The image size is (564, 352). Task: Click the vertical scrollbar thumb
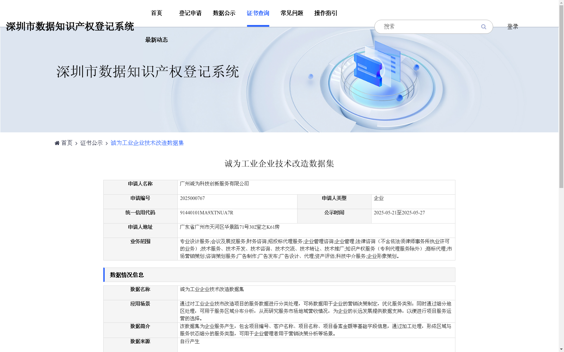561,96
